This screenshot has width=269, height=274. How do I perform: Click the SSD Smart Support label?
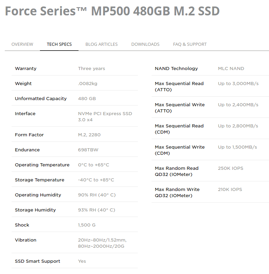[x=38, y=261]
